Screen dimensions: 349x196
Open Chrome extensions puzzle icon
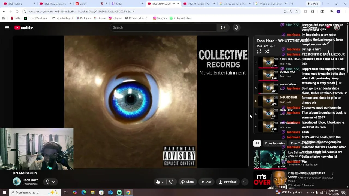(x=312, y=11)
